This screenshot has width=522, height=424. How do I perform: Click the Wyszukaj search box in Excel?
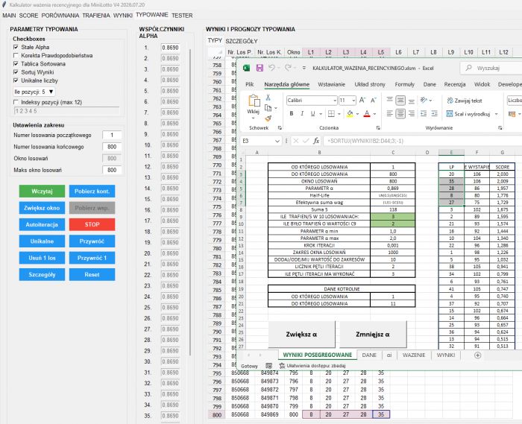tap(491, 68)
